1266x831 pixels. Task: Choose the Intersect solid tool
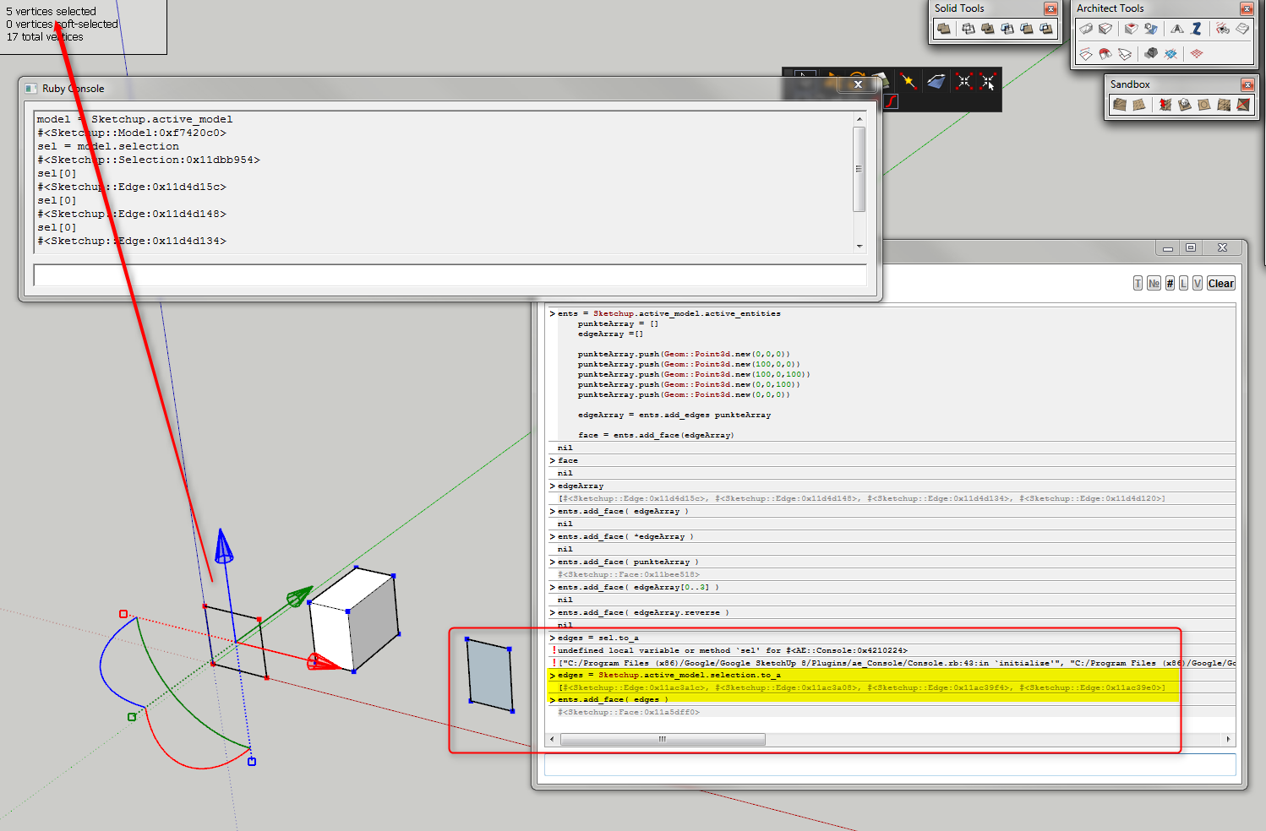969,29
